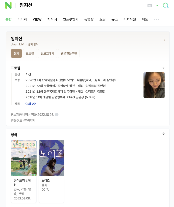The image size is (174, 207).
Task: Click the 프로필 section heading
Action: 16,68
